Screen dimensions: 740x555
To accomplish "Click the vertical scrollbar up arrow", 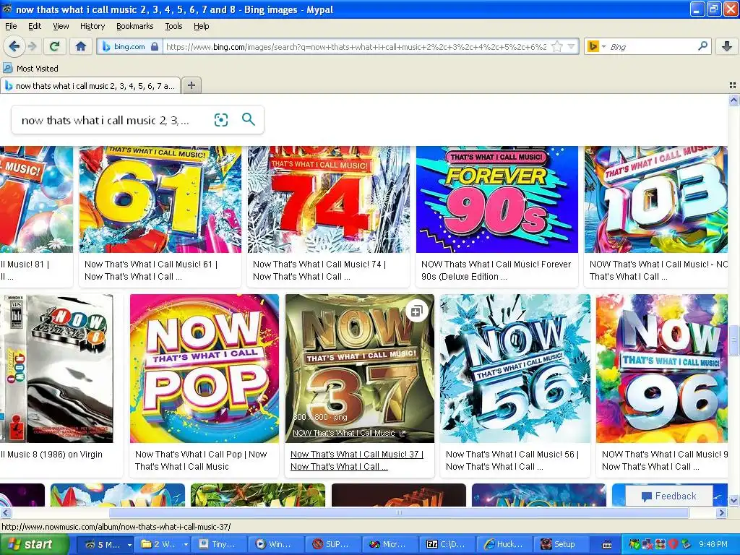I will tap(733, 100).
